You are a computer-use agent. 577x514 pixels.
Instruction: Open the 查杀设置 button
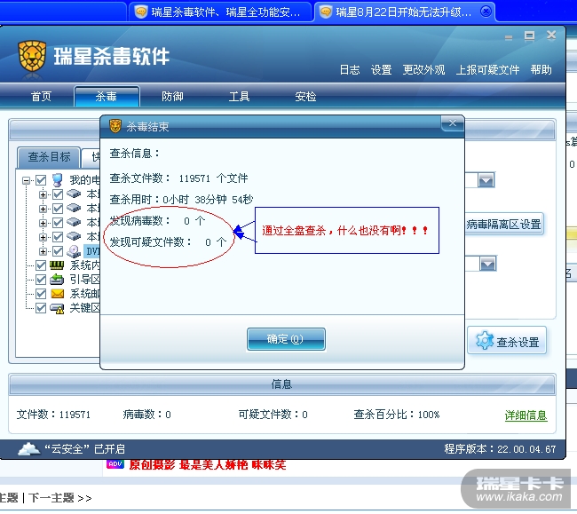point(507,341)
